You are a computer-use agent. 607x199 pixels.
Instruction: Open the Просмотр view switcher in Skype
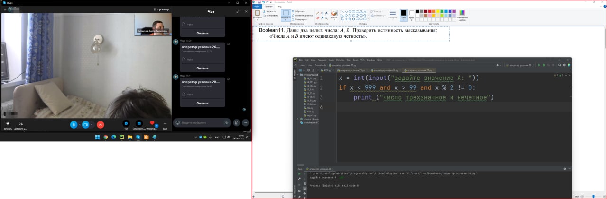(161, 9)
